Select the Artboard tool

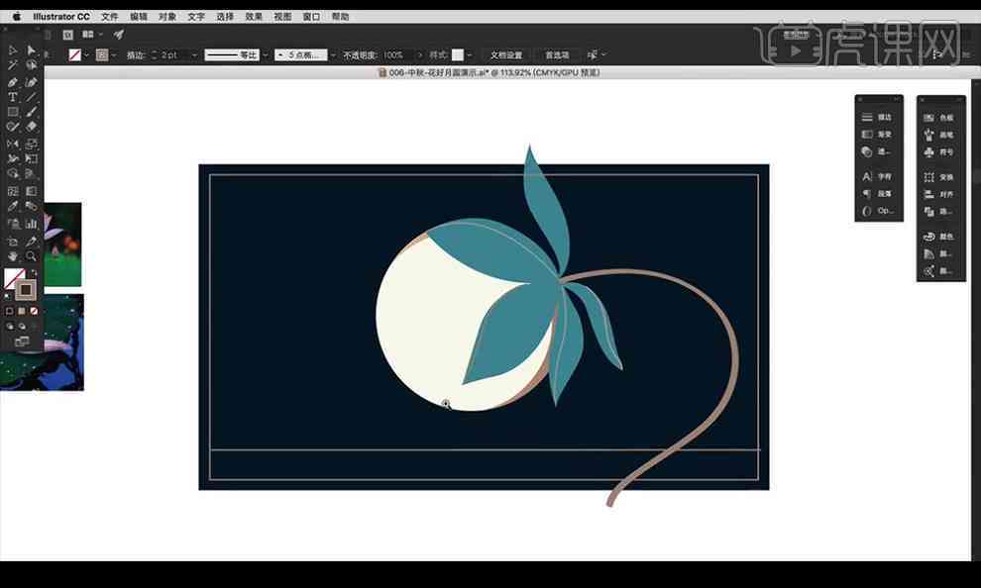(x=13, y=241)
